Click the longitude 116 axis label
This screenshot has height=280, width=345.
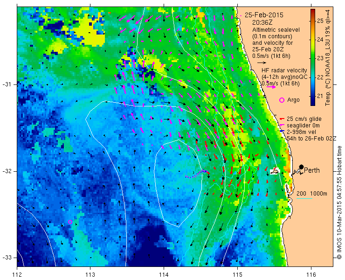coord(311,275)
